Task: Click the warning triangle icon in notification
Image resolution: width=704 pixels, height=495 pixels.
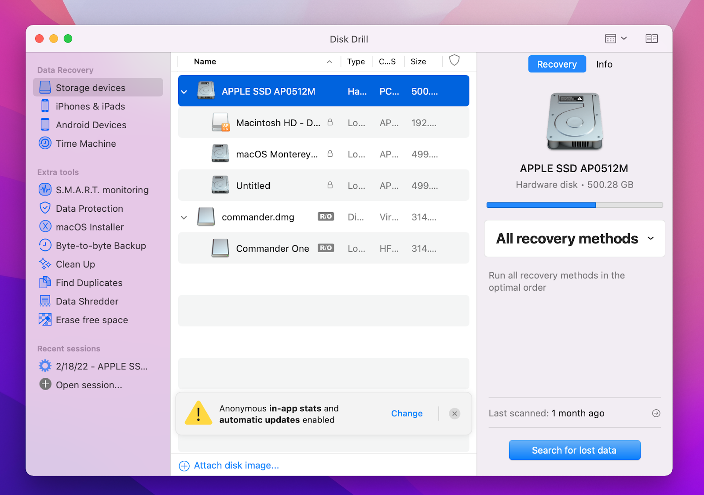Action: [x=198, y=413]
